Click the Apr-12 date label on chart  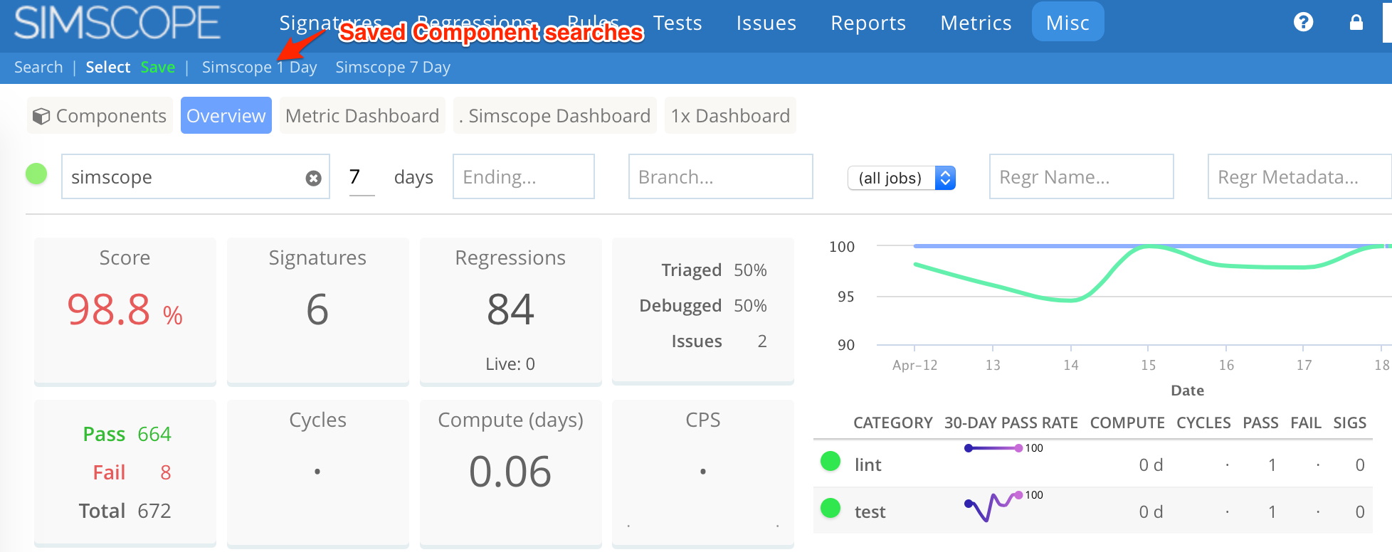pyautogui.click(x=914, y=365)
